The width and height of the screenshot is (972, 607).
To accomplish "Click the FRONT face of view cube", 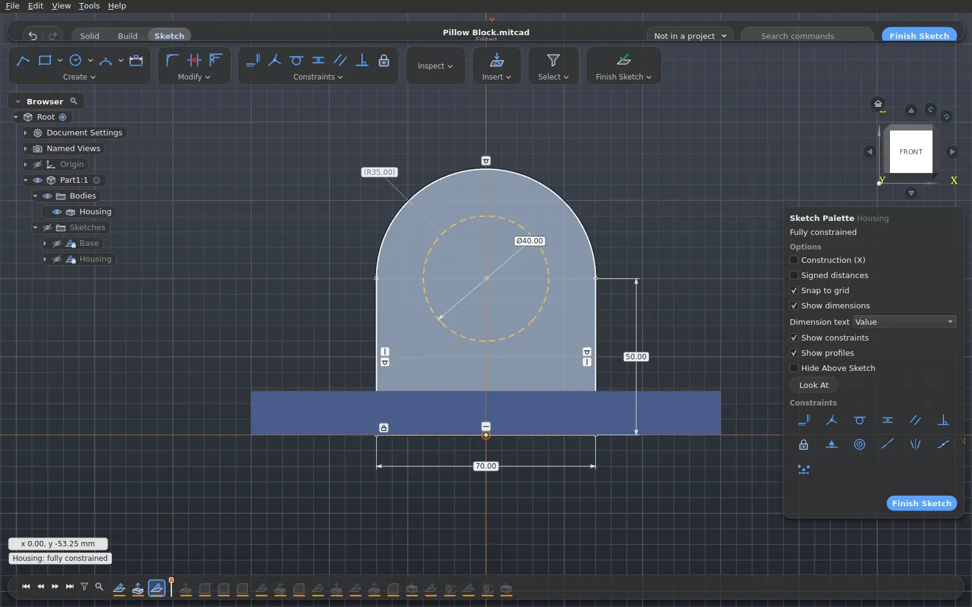I will click(911, 152).
